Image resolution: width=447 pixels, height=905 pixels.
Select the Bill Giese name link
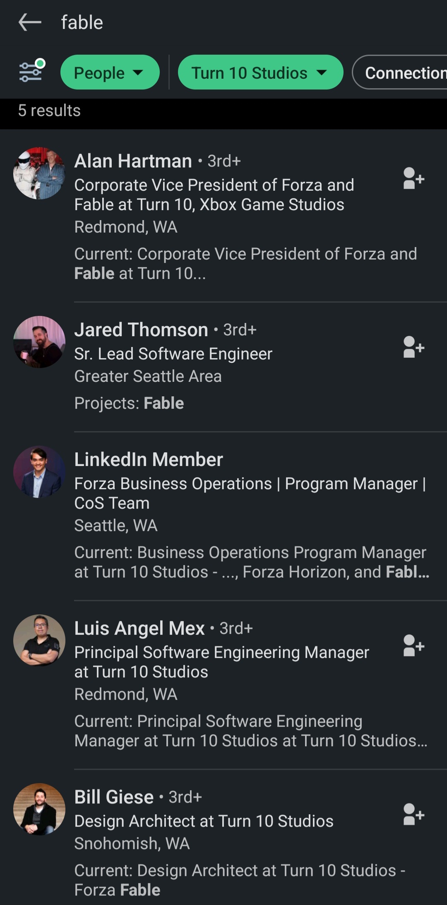(x=114, y=797)
